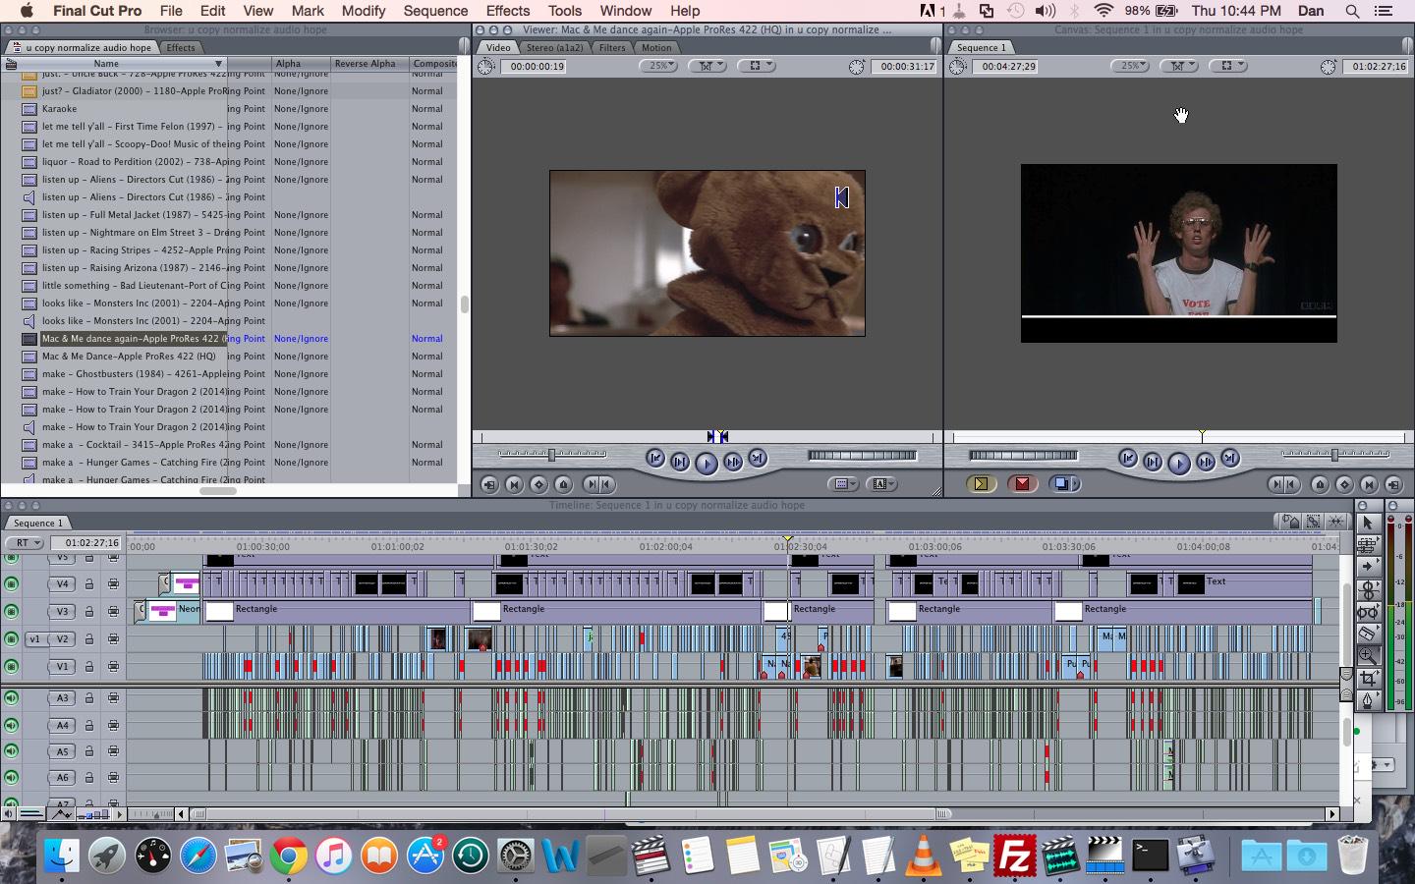The width and height of the screenshot is (1415, 884).
Task: Open the Canvas zoom percentage pop-up
Action: point(1131,66)
